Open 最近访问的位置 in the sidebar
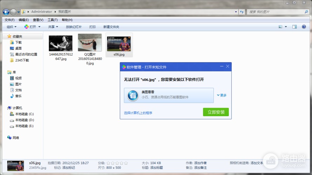The height and width of the screenshot is (175, 312). (x=26, y=54)
